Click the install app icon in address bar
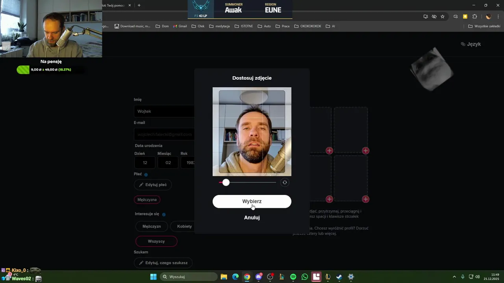 [x=426, y=17]
